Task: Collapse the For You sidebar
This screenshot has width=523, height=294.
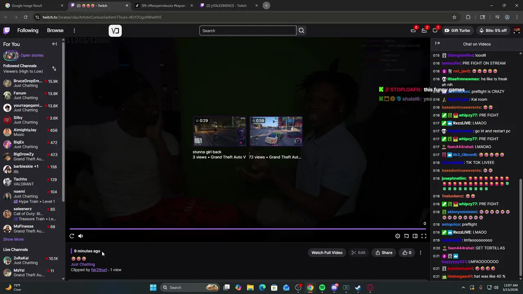Action: (x=54, y=44)
